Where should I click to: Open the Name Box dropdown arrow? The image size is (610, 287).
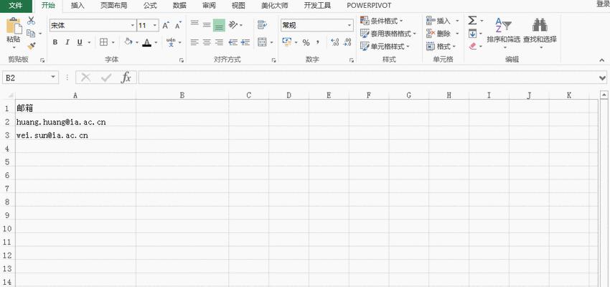(x=53, y=77)
